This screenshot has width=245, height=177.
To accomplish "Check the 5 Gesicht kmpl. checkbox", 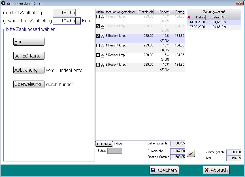I will 98,55.
